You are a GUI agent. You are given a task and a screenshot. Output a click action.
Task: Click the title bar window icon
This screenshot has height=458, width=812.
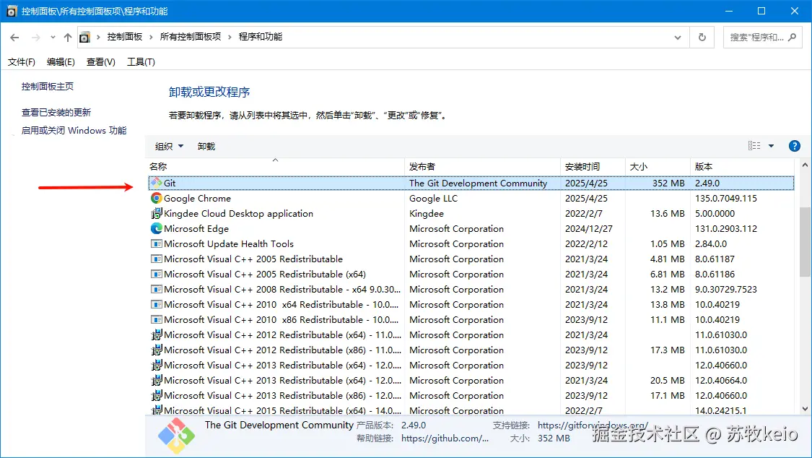pyautogui.click(x=12, y=11)
